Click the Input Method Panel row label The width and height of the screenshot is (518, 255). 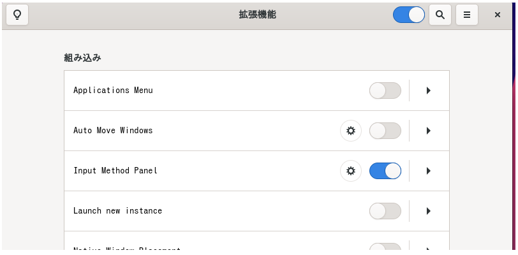point(115,171)
